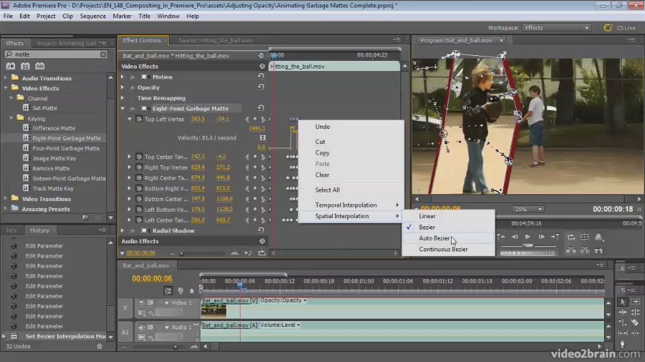Switch to the Info tab

click(x=11, y=230)
